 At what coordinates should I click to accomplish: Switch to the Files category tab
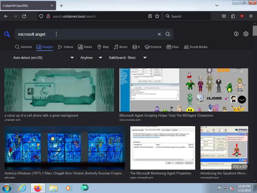pos(173,47)
